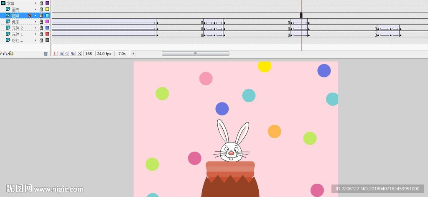This screenshot has width=428, height=197.
Task: Select the black highlighted frame in 圆点 row
Action: 301,15
